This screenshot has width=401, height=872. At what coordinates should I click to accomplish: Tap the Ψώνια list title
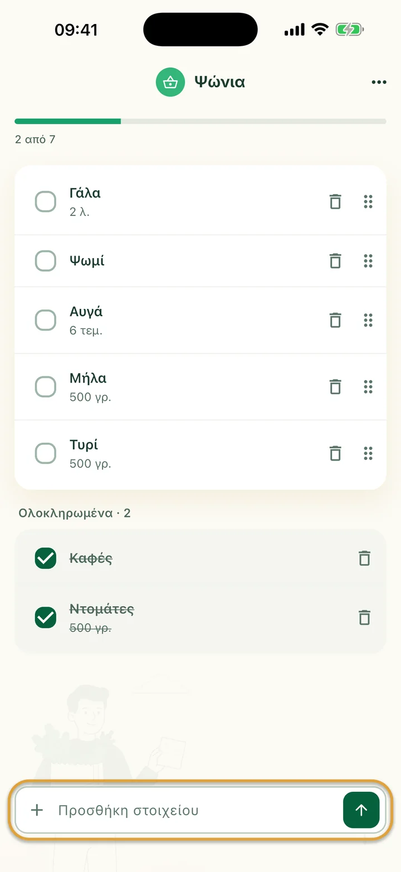click(x=219, y=82)
